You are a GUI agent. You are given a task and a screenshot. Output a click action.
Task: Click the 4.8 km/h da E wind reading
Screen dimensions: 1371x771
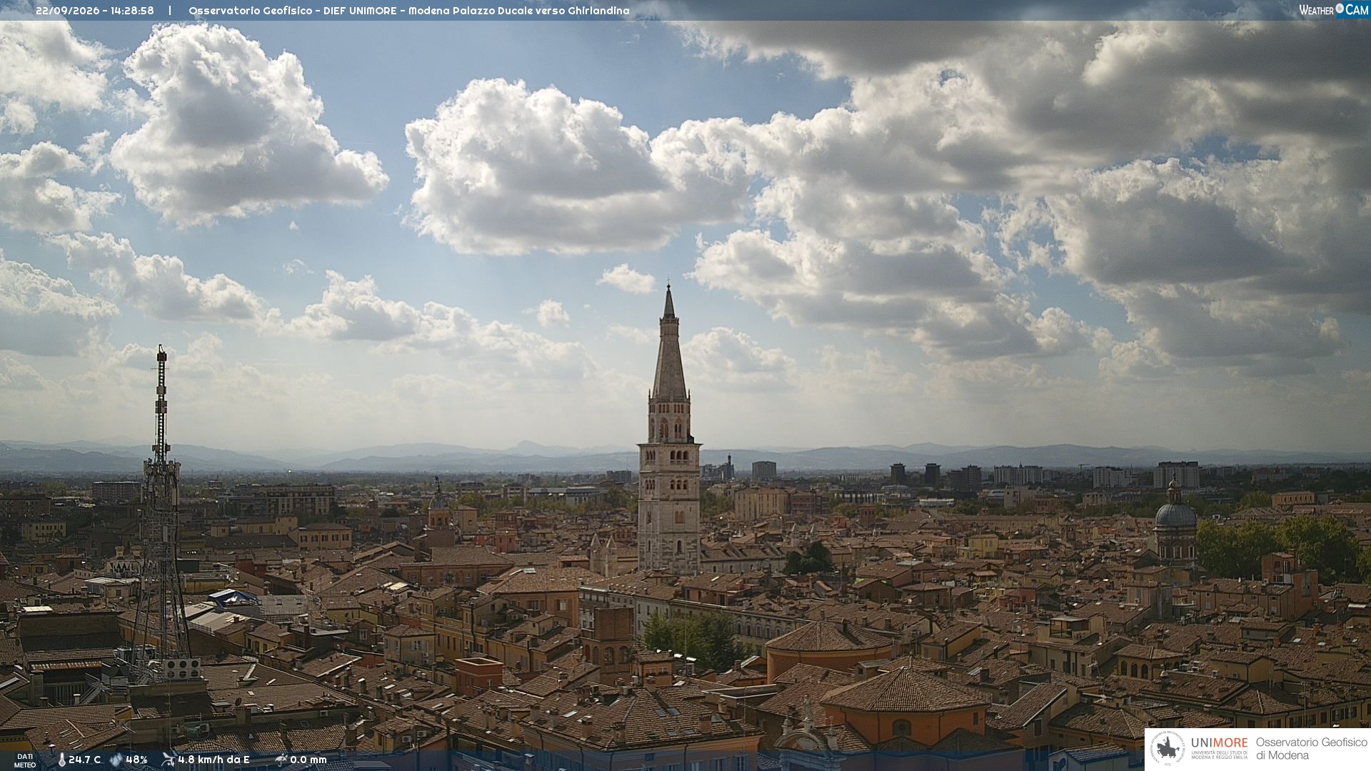pyautogui.click(x=214, y=760)
